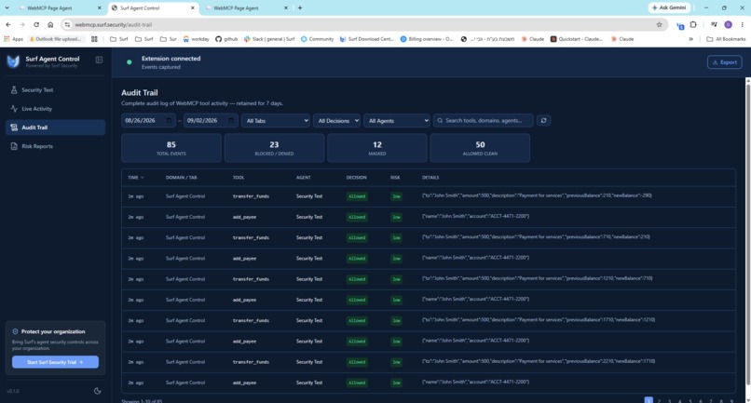Open start date 08/26/2026 picker

tap(148, 121)
